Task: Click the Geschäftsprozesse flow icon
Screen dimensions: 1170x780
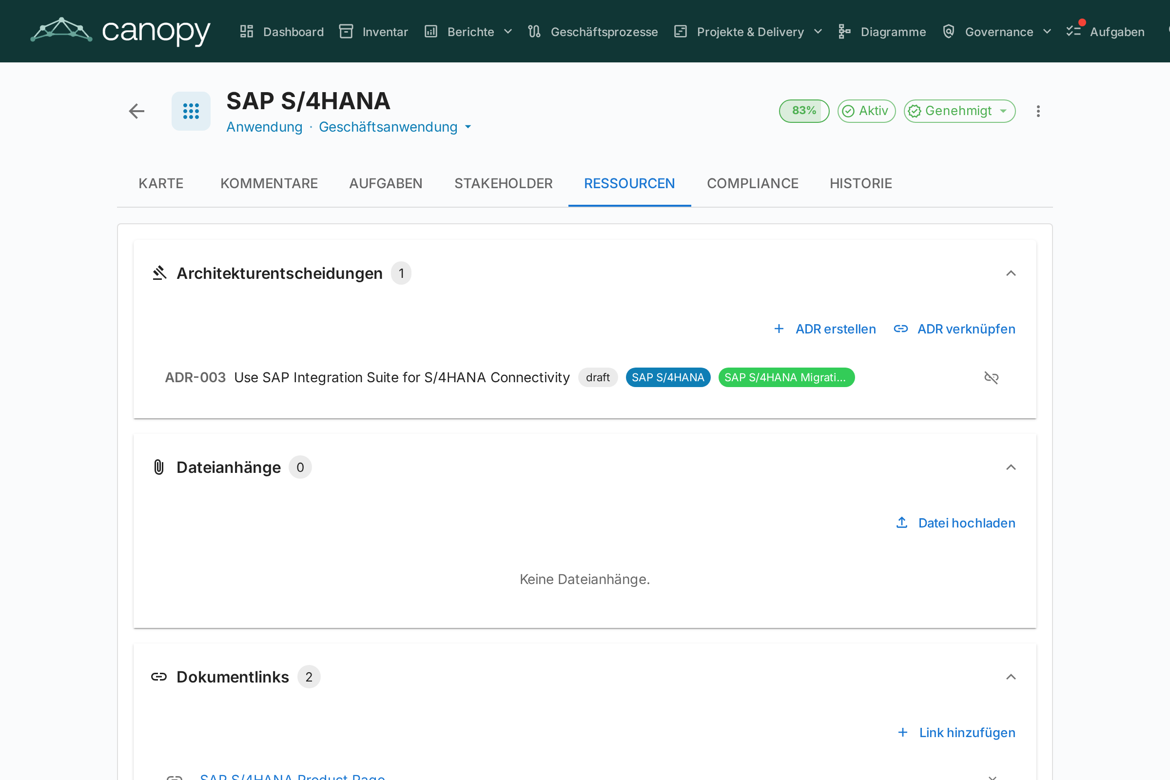Action: [534, 31]
